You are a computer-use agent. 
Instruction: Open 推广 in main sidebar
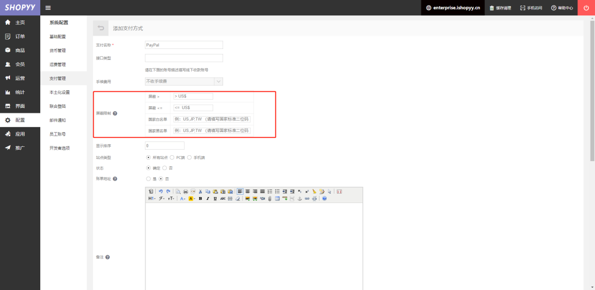pyautogui.click(x=20, y=148)
